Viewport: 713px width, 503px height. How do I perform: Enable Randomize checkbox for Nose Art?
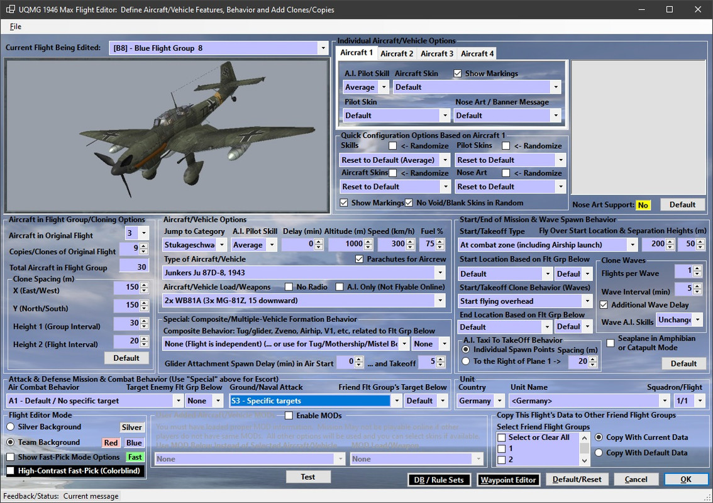tap(506, 173)
